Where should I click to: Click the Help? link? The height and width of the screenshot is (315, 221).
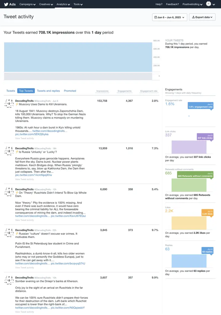tap(159, 4)
